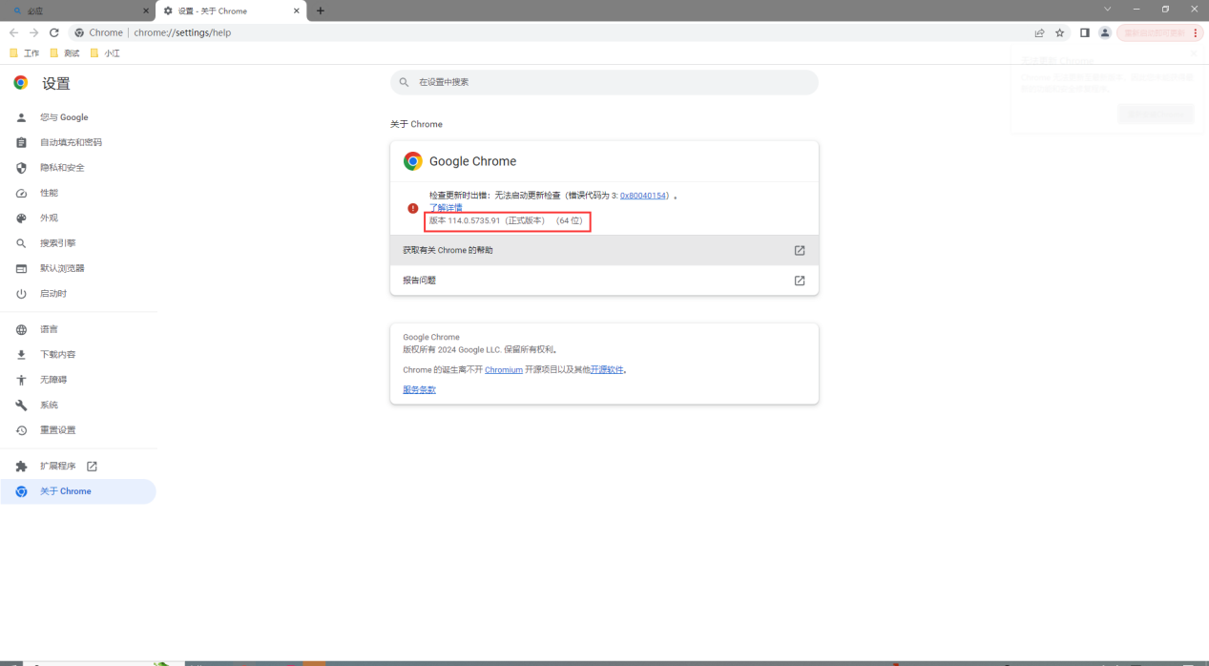Open the side panel icon
Viewport: 1209px width, 666px height.
tap(1085, 32)
